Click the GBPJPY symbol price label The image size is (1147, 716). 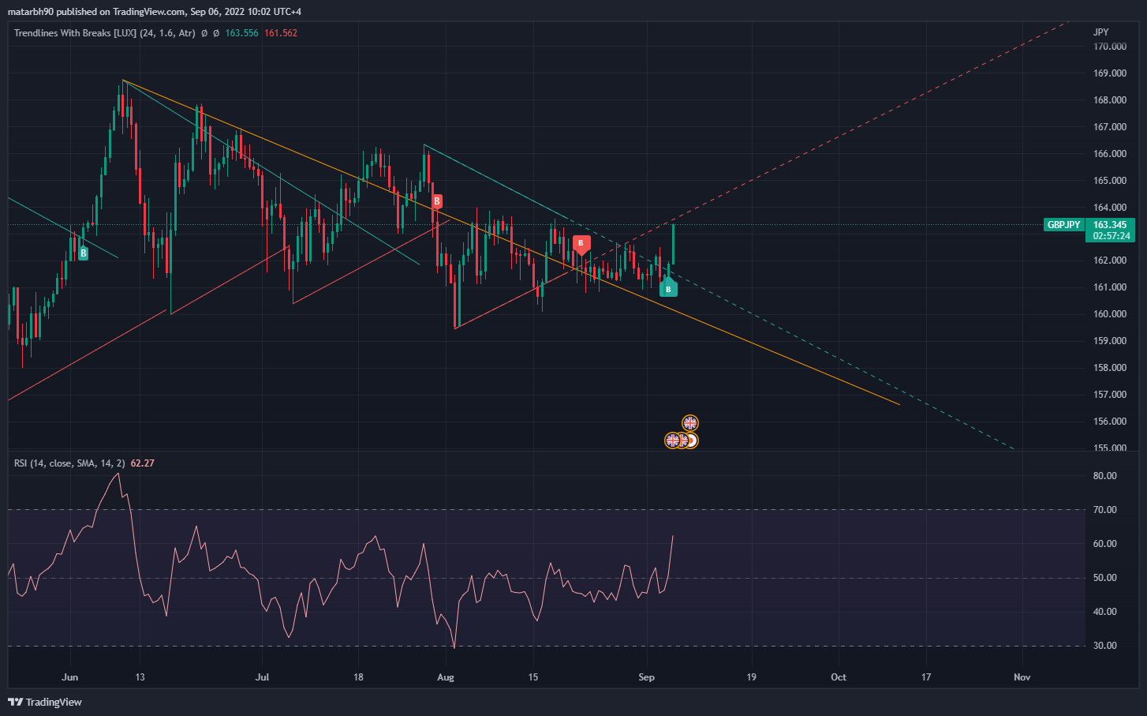click(x=1063, y=225)
